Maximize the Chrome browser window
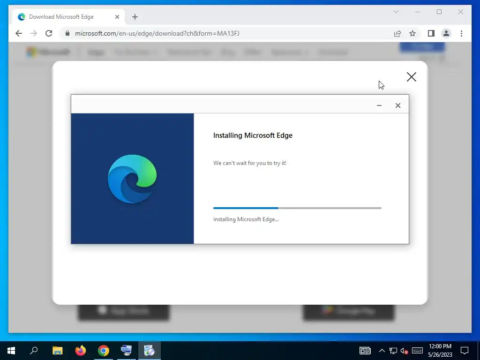Screen dimensions: 480x360 click(439, 12)
